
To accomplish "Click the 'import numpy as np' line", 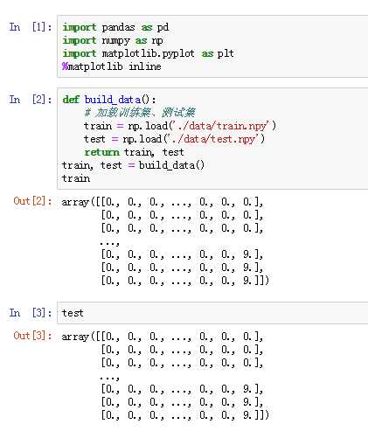I will tap(113, 40).
